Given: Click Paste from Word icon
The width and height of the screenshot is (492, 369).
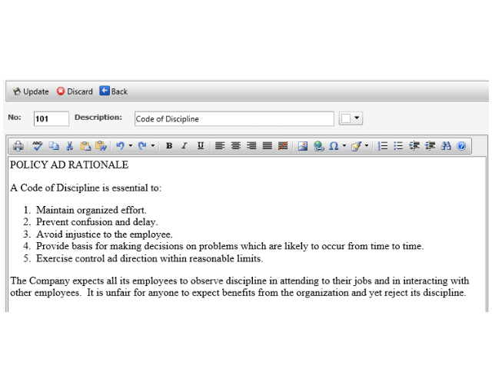Looking at the screenshot, I should (x=101, y=146).
